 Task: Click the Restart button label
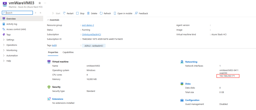tap(70, 13)
